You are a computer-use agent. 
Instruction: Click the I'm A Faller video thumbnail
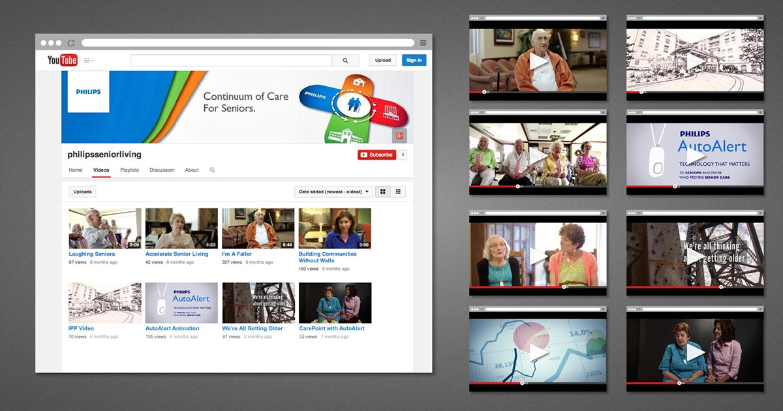point(258,228)
